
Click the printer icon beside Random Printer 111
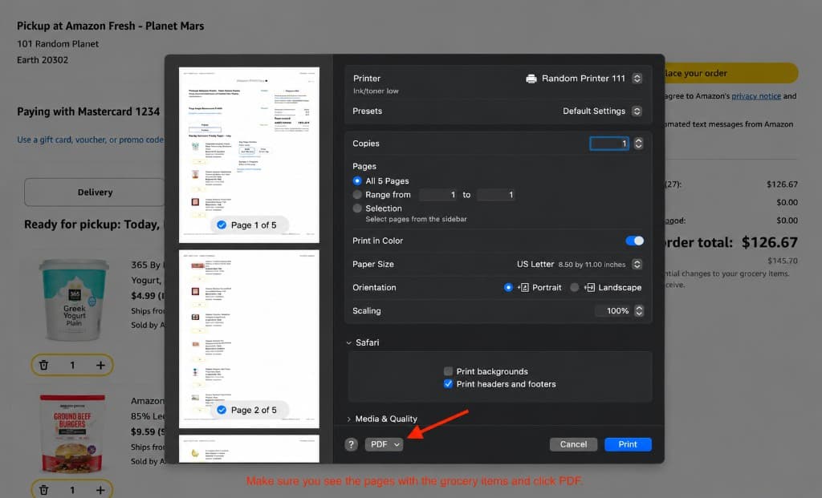[x=531, y=79]
